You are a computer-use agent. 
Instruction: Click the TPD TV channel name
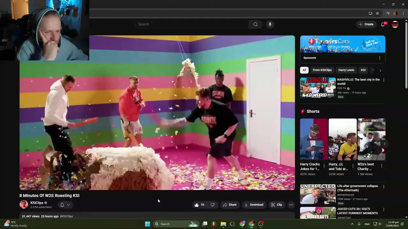tap(341, 88)
